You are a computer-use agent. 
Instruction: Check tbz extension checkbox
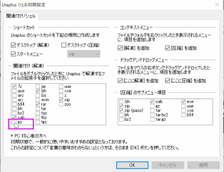[38, 117]
